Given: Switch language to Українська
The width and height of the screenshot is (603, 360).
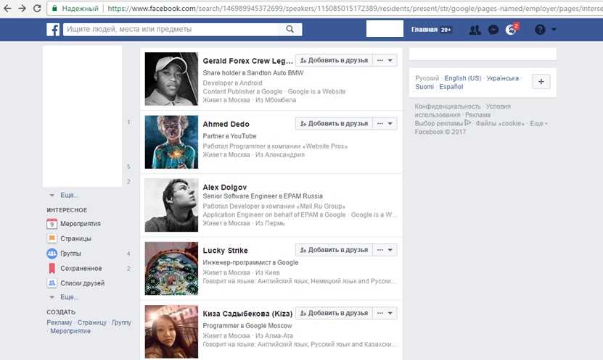Looking at the screenshot, I should pyautogui.click(x=502, y=78).
